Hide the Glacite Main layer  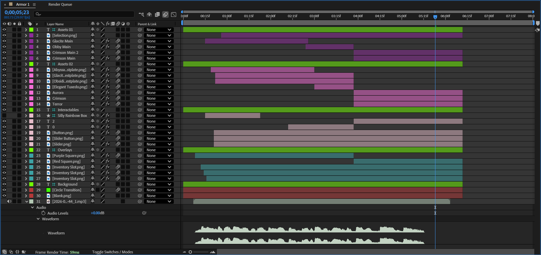[x=4, y=41]
